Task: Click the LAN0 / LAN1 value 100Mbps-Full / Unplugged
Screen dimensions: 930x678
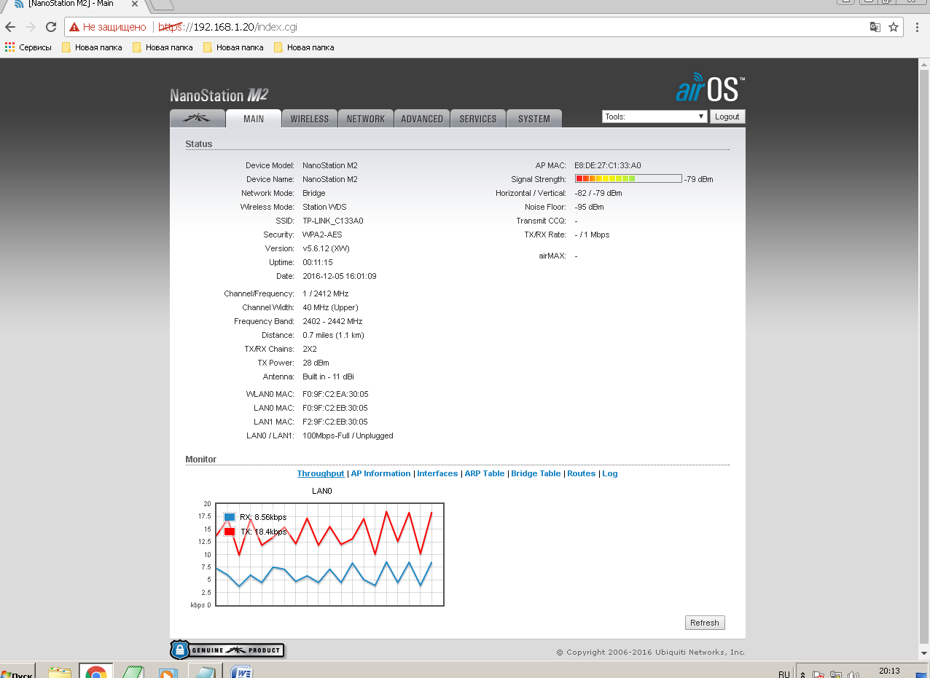Action: (x=348, y=435)
